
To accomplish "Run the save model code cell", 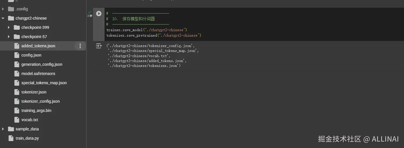I will point(99,14).
